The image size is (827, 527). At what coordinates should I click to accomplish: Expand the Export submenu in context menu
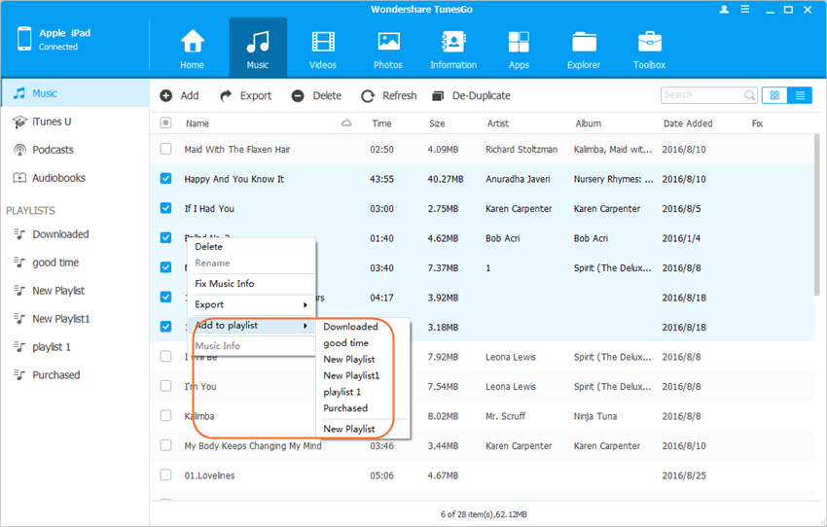(x=251, y=304)
